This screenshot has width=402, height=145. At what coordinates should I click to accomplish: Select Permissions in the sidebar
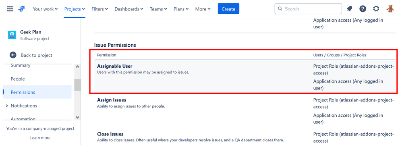click(x=37, y=92)
